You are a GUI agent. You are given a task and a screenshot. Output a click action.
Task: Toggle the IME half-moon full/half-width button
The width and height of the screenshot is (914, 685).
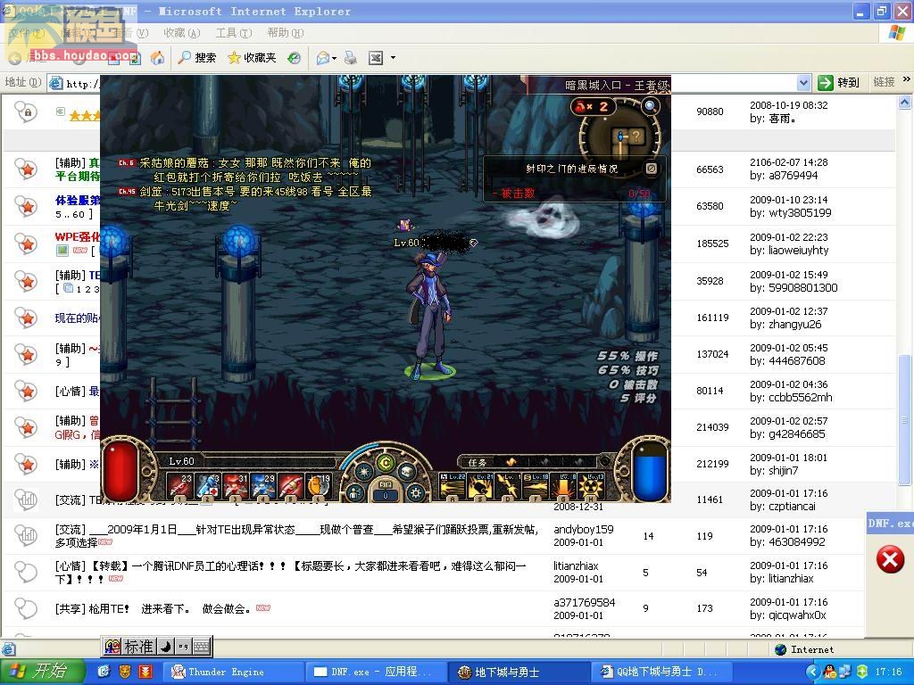point(165,647)
